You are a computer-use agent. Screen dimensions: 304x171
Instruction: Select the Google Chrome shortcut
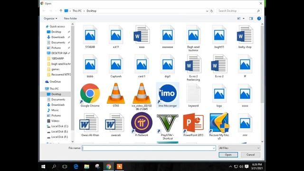point(90,95)
